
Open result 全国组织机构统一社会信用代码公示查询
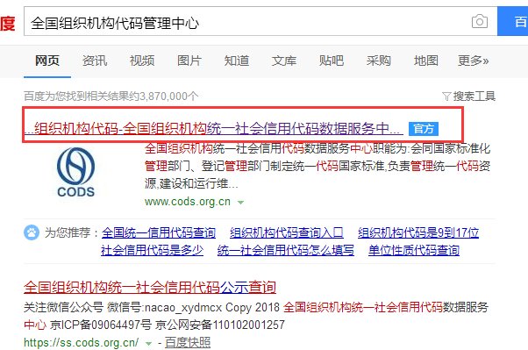(150, 288)
